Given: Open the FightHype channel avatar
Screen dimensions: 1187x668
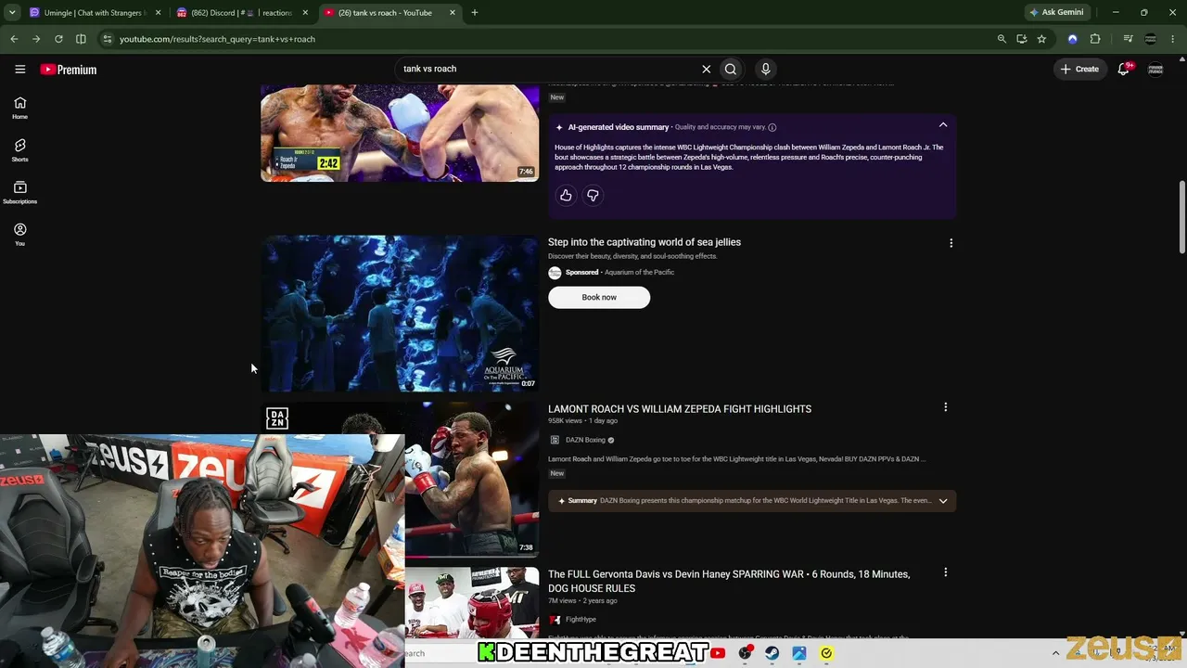Looking at the screenshot, I should 555,620.
